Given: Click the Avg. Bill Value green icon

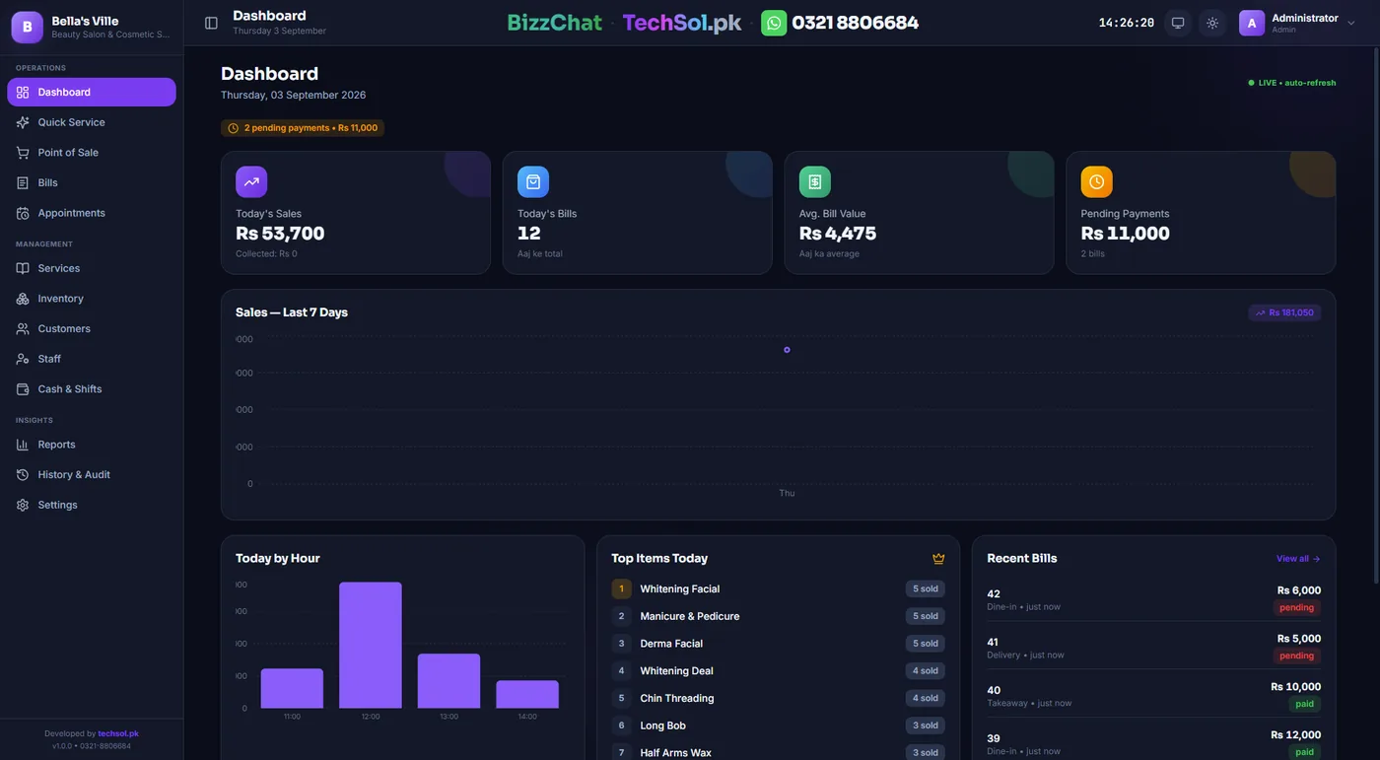Looking at the screenshot, I should pyautogui.click(x=815, y=181).
